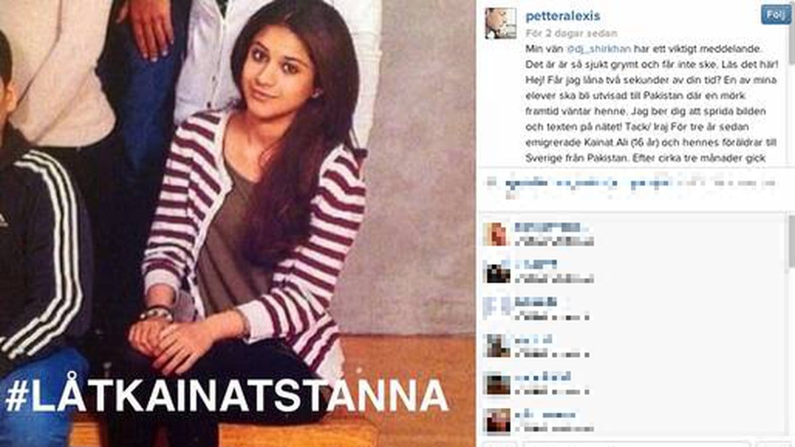This screenshot has width=795, height=447.
Task: Click the comments list scrollbar thumb
Action: click(x=790, y=240)
